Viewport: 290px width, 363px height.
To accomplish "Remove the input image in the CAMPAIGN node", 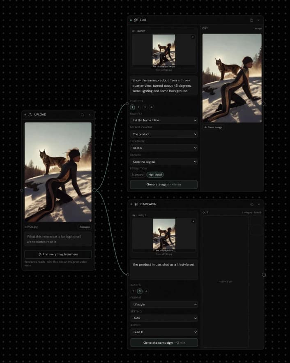I will tap(193, 221).
